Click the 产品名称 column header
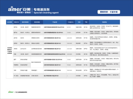The height and width of the screenshot is (99, 133). coord(55,22)
